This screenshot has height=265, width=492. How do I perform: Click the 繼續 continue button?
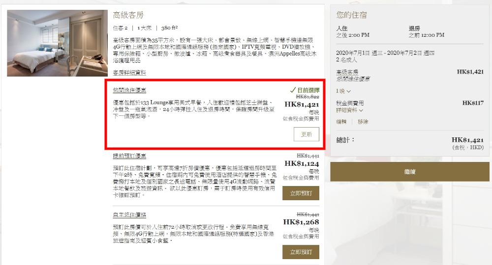coord(409,172)
